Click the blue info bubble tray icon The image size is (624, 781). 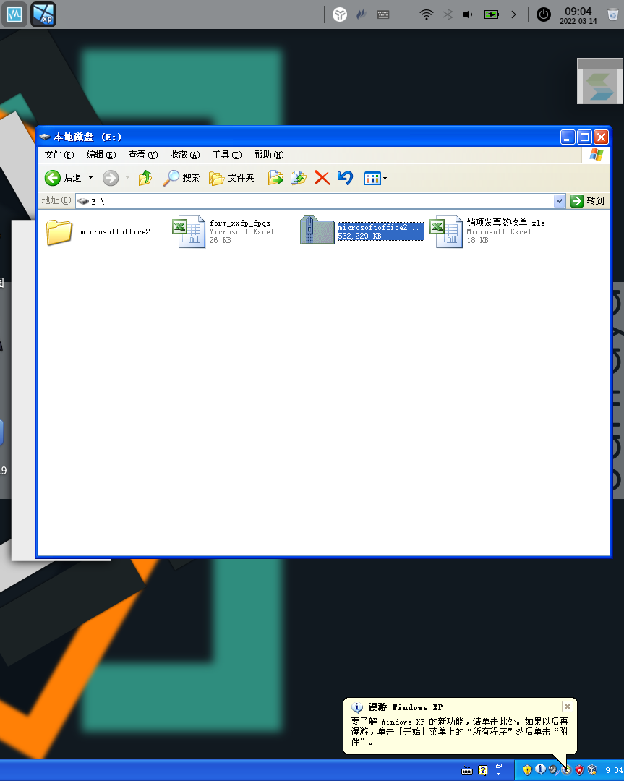[x=540, y=770]
